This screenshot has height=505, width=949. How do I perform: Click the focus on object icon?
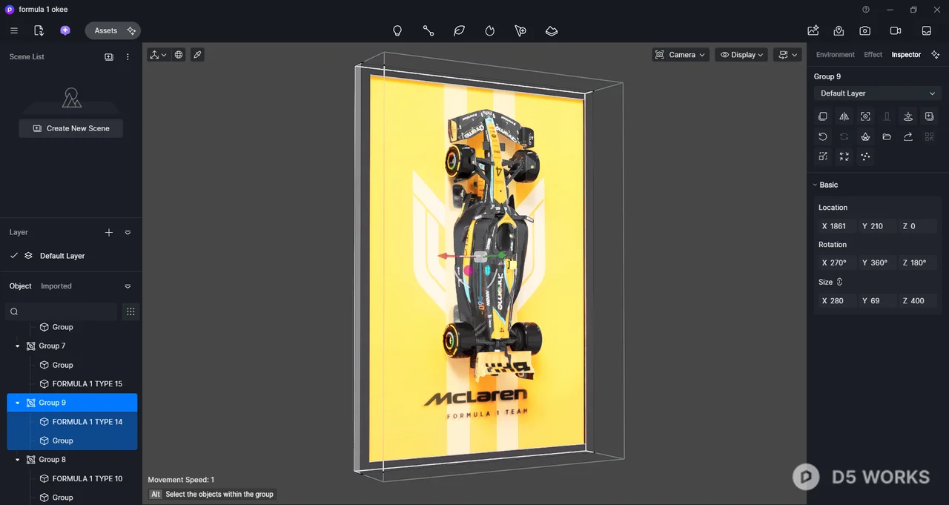865,116
